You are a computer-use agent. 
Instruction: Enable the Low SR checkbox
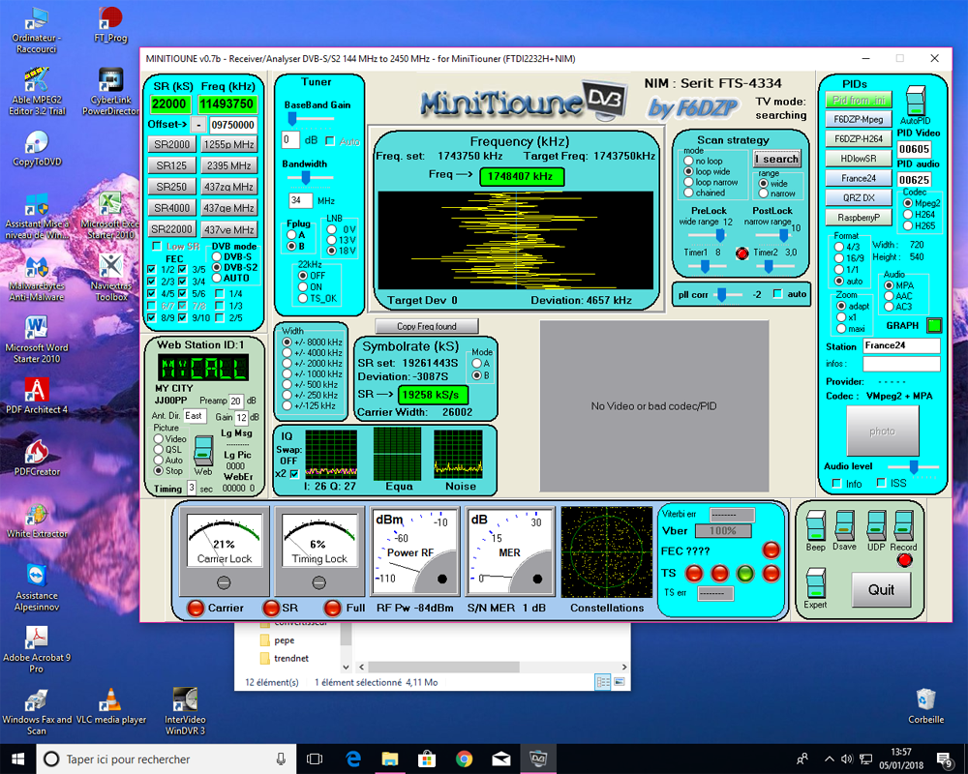click(158, 246)
